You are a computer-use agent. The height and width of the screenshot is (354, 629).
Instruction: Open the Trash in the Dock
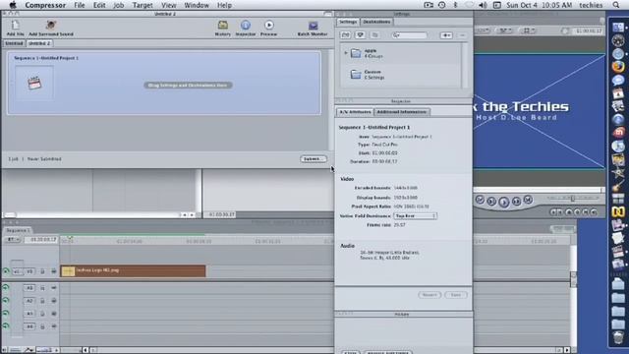pyautogui.click(x=618, y=337)
